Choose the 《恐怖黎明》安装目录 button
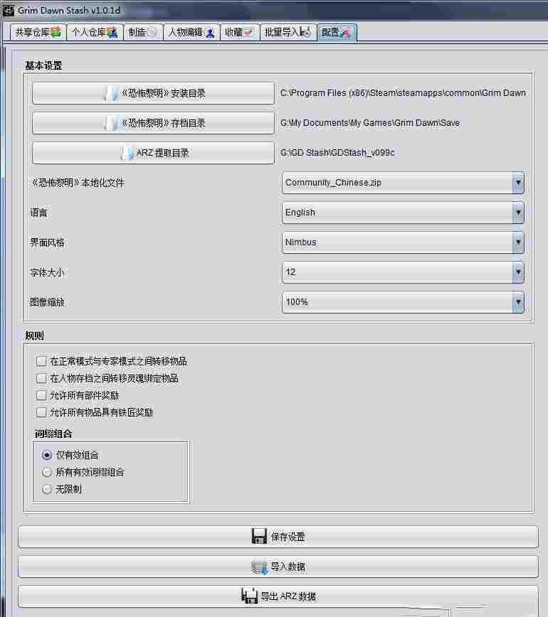 pos(153,93)
